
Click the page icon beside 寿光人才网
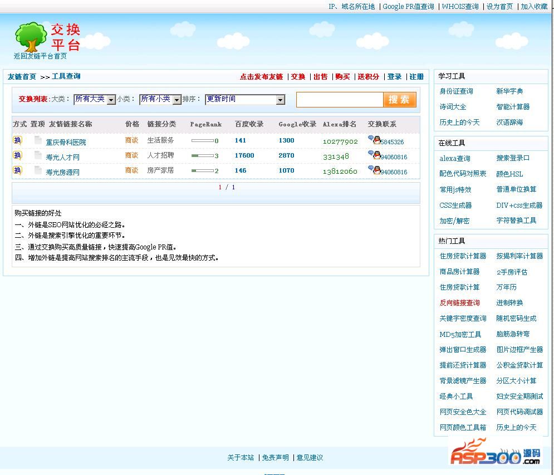click(38, 155)
